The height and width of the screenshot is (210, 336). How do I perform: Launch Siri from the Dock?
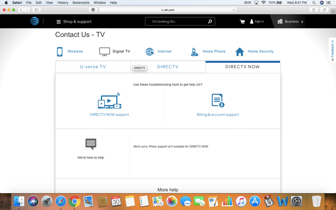tap(33, 202)
